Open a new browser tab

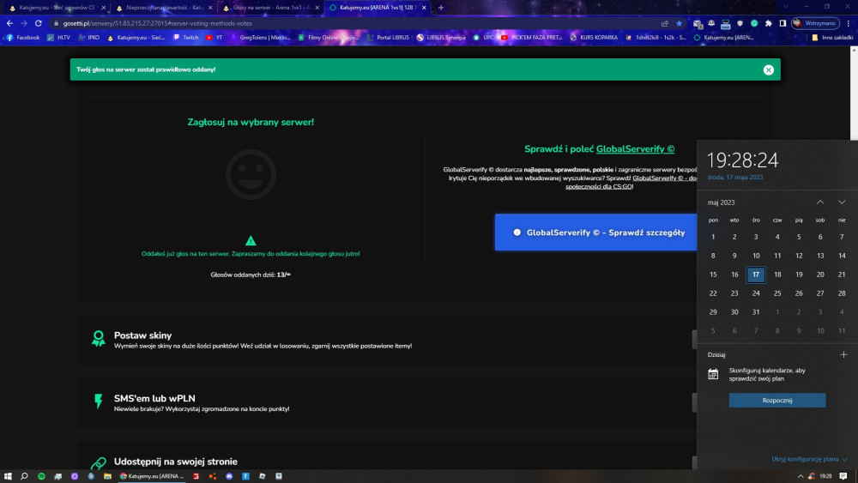(x=441, y=8)
